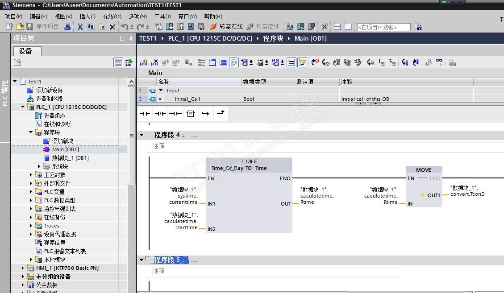Insert an output coil instruction
Viewport: 504px width, 293px height.
[x=175, y=113]
